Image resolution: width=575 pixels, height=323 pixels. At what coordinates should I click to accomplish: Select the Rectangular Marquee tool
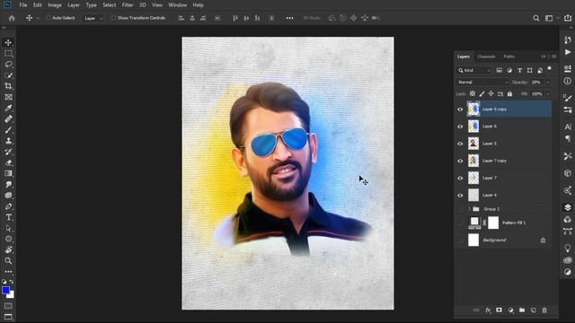[8, 54]
